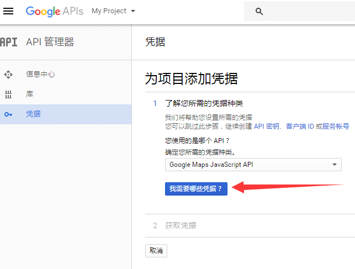Open the hamburger navigation menu
This screenshot has width=355, height=269.
click(x=8, y=11)
